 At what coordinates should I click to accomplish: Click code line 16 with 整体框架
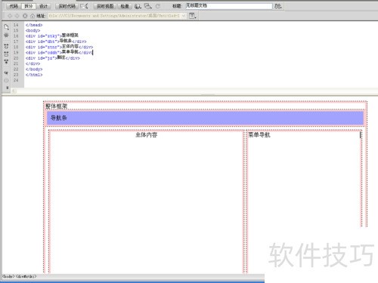[x=52, y=35]
